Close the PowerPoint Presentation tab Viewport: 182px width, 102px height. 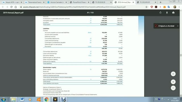pyautogui.click(x=88, y=2)
